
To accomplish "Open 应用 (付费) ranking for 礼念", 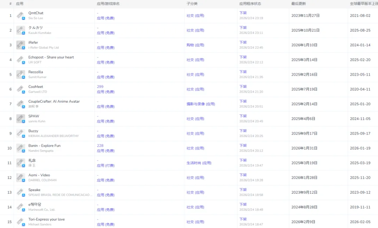I will tap(106, 166).
